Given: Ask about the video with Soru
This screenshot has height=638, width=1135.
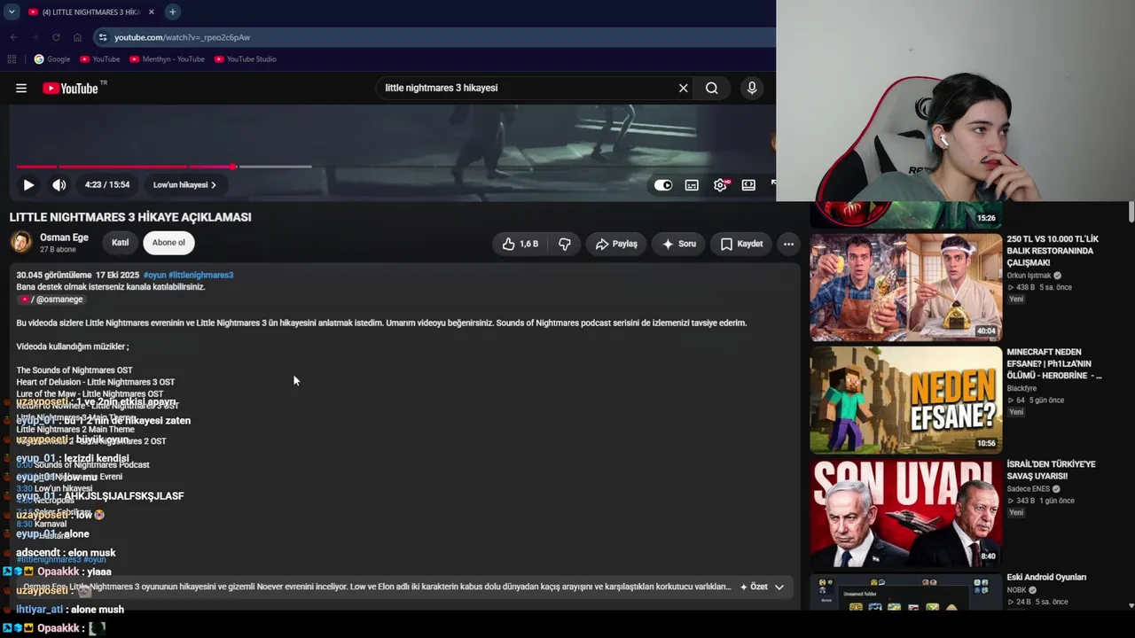Looking at the screenshot, I should (679, 244).
